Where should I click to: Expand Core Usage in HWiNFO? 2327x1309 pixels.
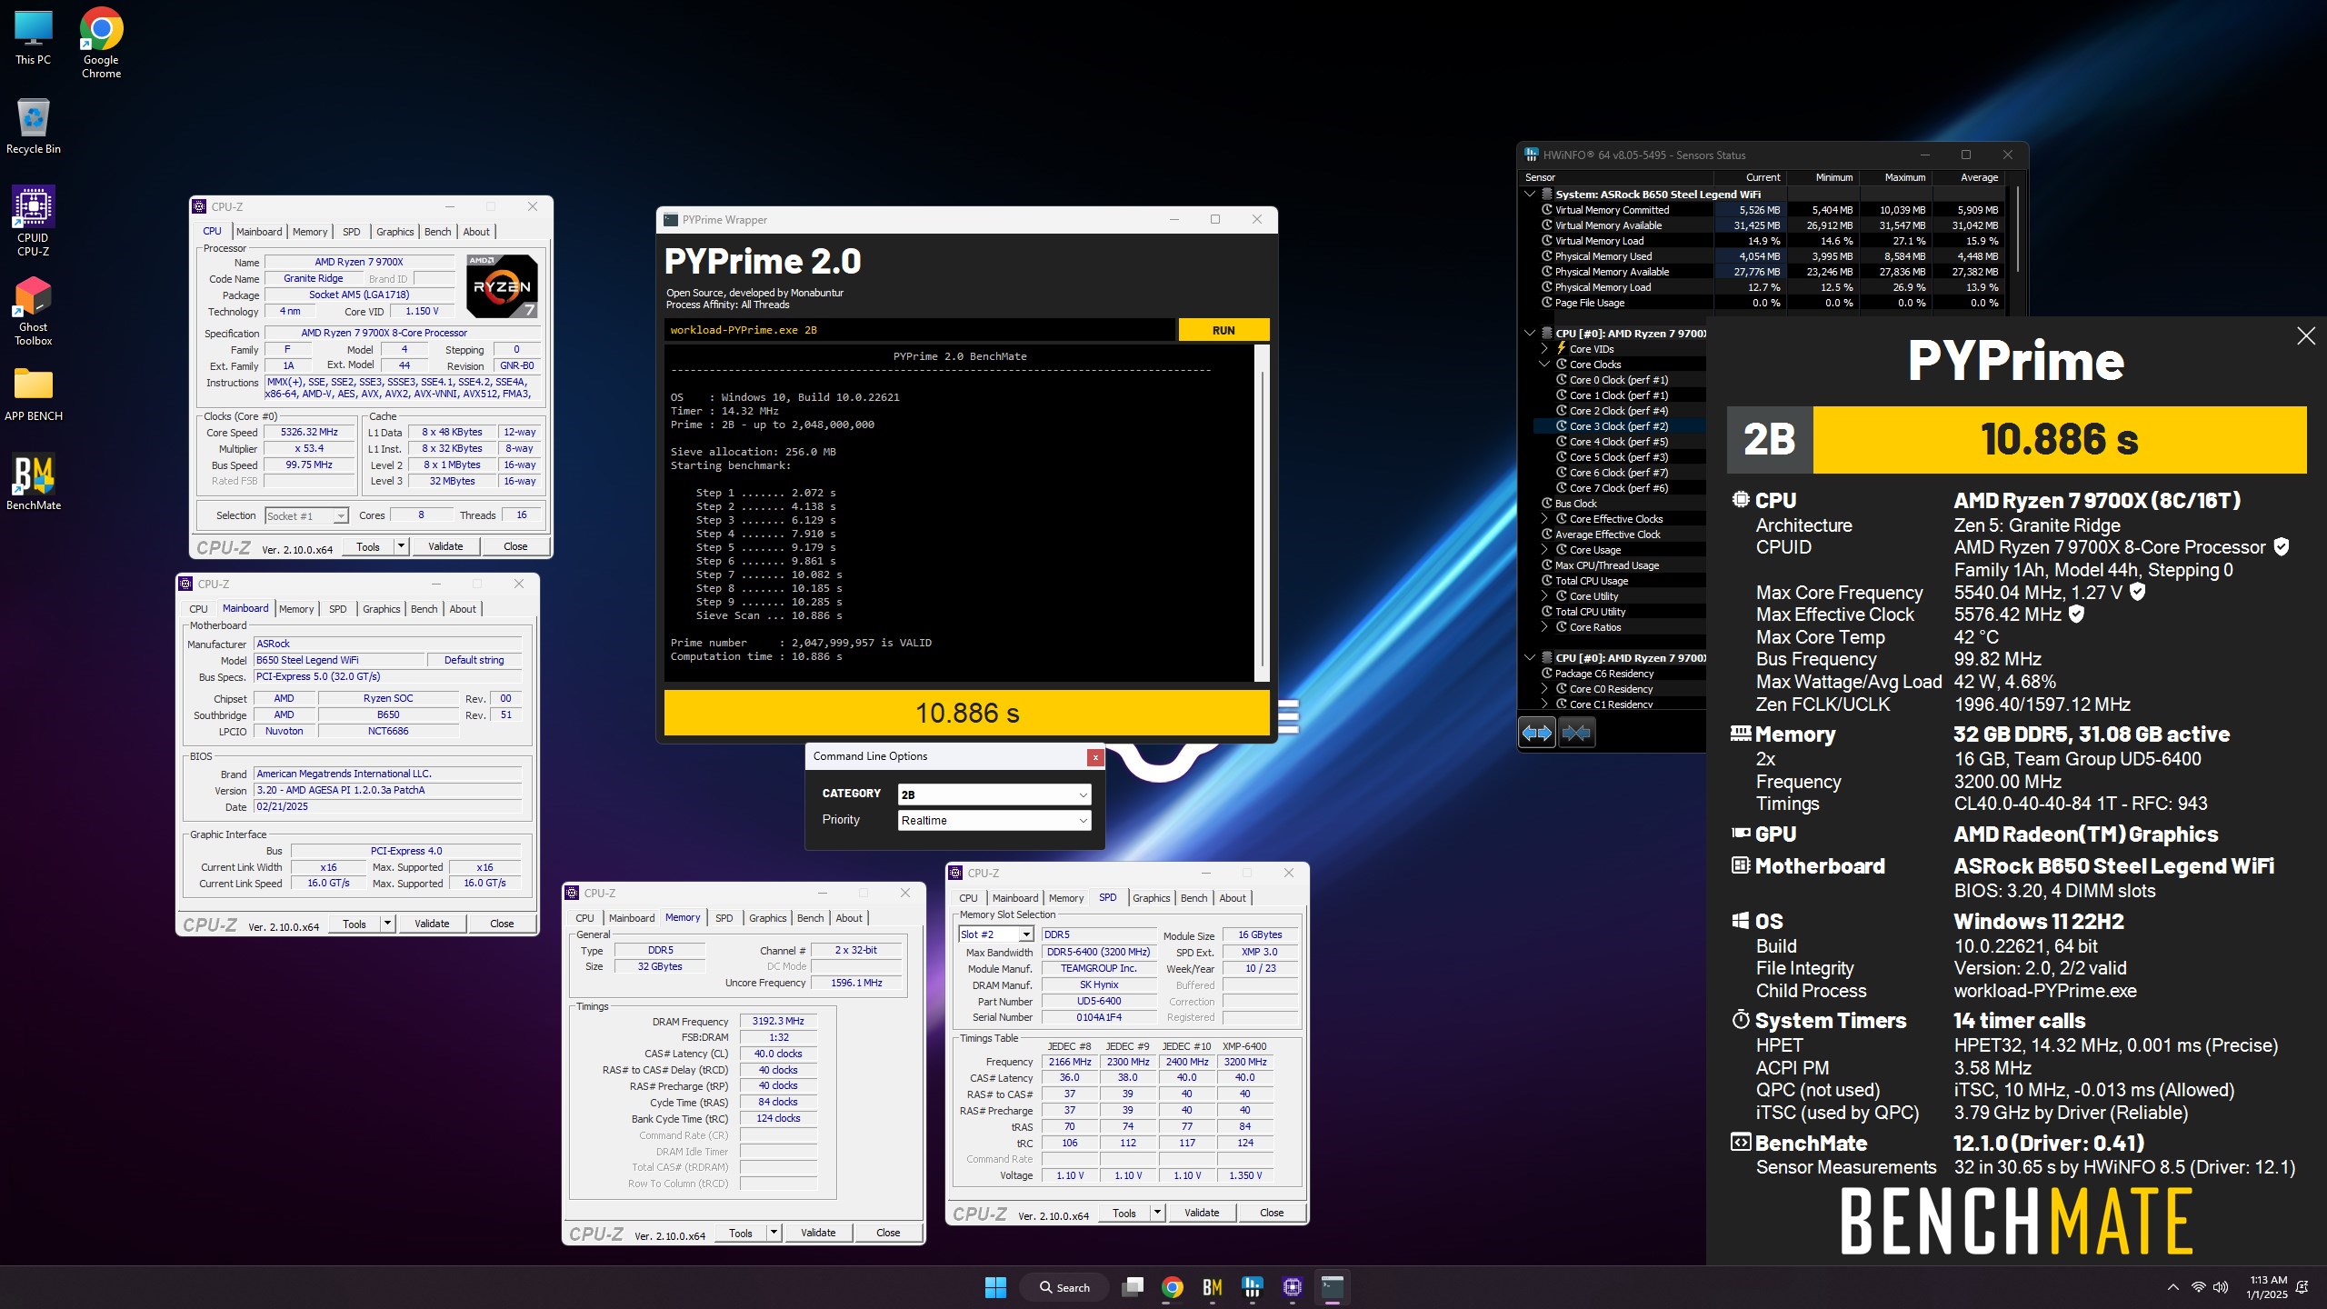coord(1544,550)
